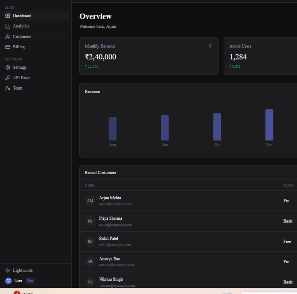The width and height of the screenshot is (297, 294).
Task: Click the Analytics bar chart icon
Action: coord(8,26)
